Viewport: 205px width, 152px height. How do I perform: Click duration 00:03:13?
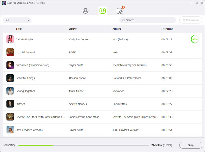pyautogui.click(x=167, y=40)
